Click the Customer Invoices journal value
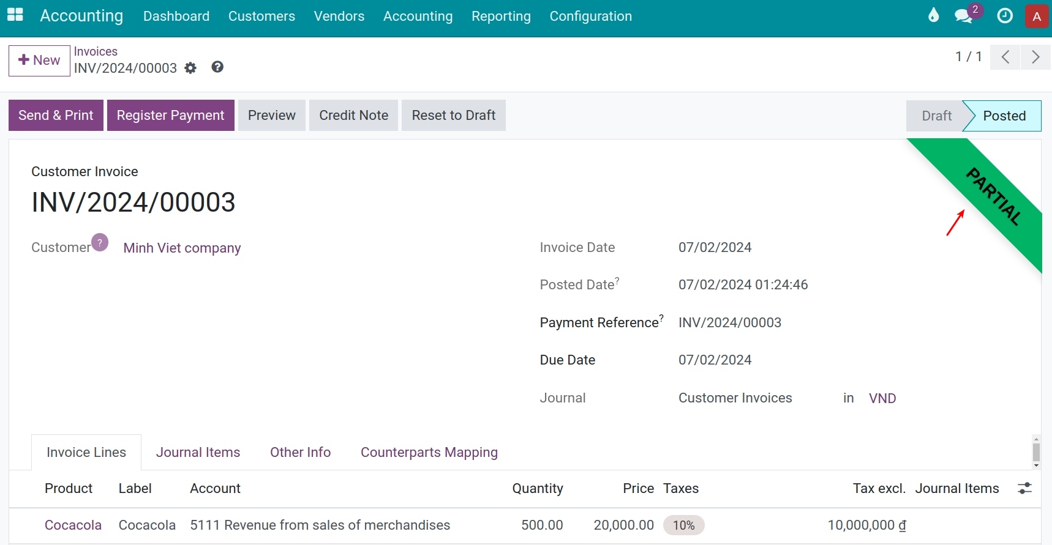This screenshot has height=545, width=1052. click(x=735, y=398)
